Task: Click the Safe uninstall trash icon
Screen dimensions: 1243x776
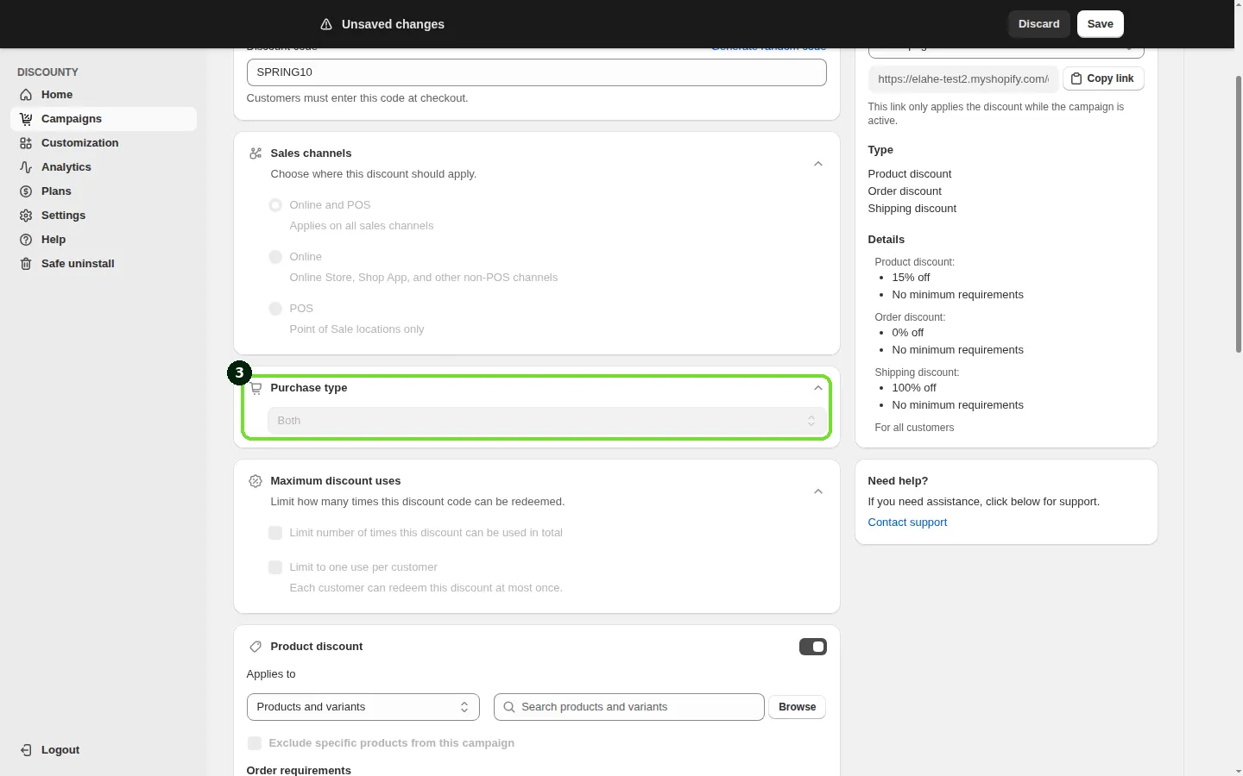Action: click(x=26, y=264)
